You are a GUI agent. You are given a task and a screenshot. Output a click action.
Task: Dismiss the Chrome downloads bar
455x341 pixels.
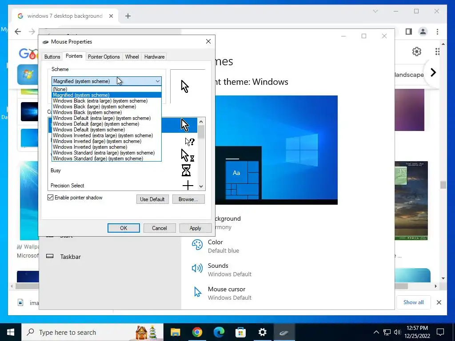[x=439, y=302]
